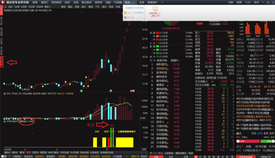
Task: Toggle 叠加 overlay in chart toolbar
Action: (x=70, y=7)
